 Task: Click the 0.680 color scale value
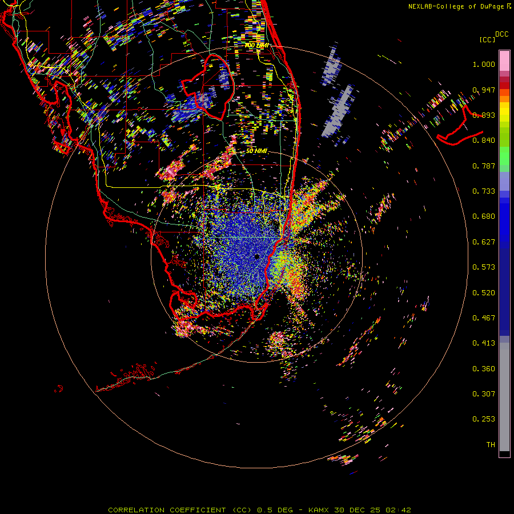(x=484, y=216)
